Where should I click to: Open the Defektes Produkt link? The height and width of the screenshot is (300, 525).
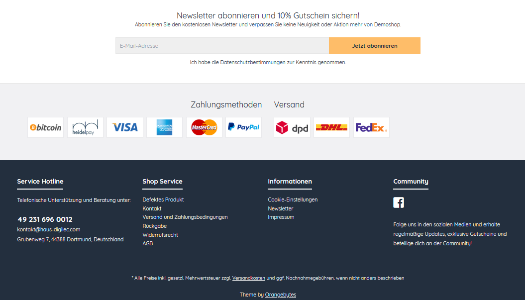163,200
